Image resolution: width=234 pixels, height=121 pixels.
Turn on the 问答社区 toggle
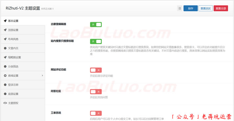tap(96, 92)
